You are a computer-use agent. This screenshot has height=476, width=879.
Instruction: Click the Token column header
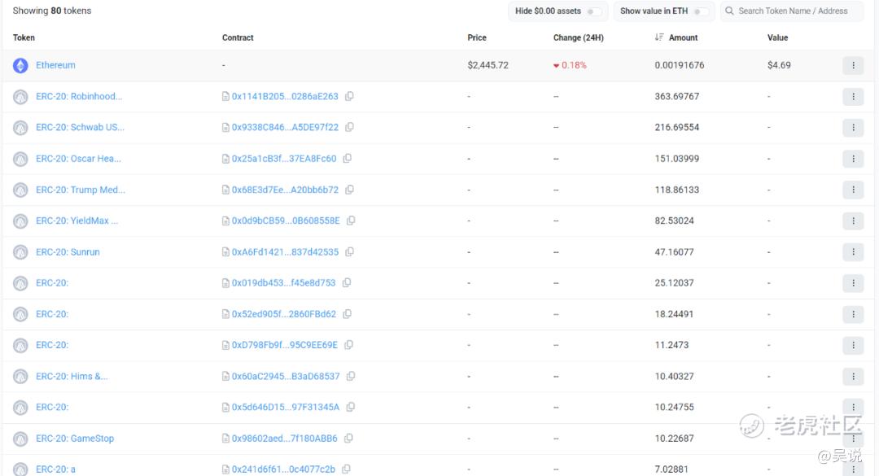pos(24,37)
